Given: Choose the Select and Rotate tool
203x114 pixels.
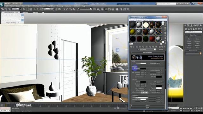Looking at the screenshot, I should [38, 9].
